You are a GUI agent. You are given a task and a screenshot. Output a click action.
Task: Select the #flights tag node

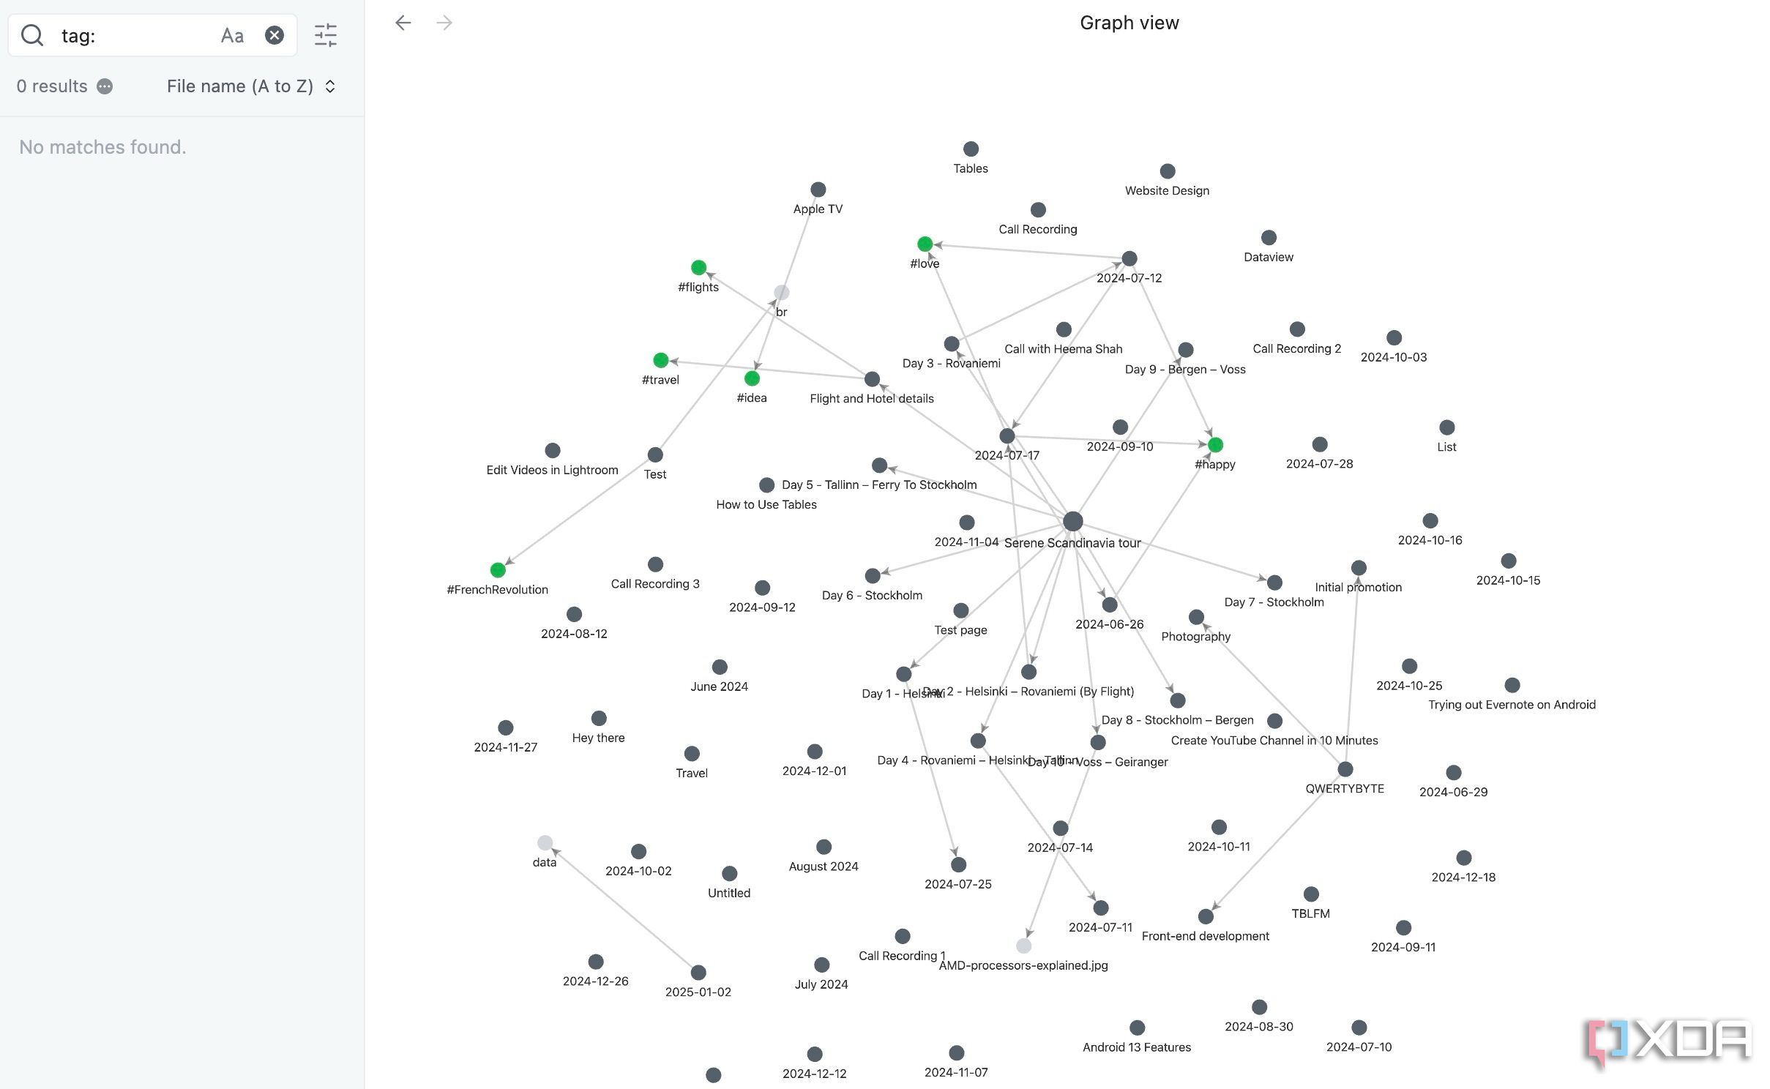[x=698, y=268]
